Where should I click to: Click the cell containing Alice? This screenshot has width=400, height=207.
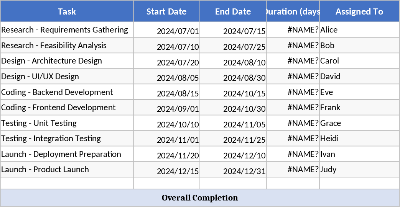[359, 30]
